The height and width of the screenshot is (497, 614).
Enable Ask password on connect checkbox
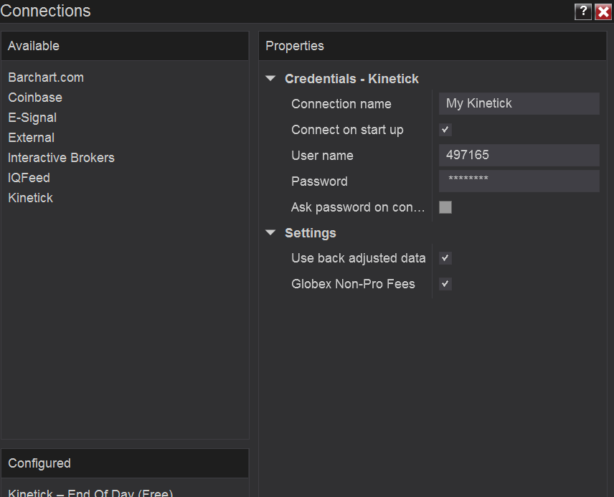[445, 207]
